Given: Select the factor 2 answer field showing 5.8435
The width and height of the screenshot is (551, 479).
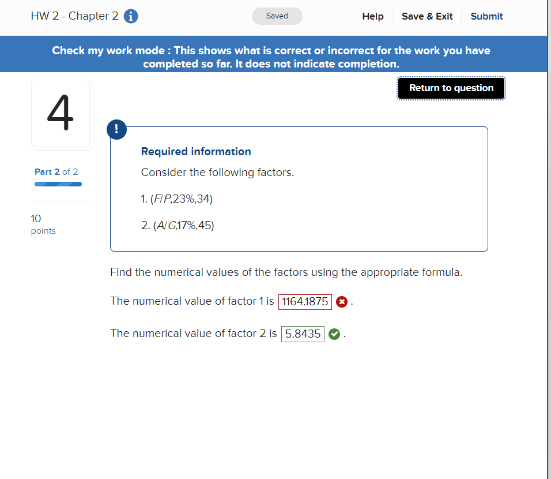Looking at the screenshot, I should pyautogui.click(x=303, y=334).
